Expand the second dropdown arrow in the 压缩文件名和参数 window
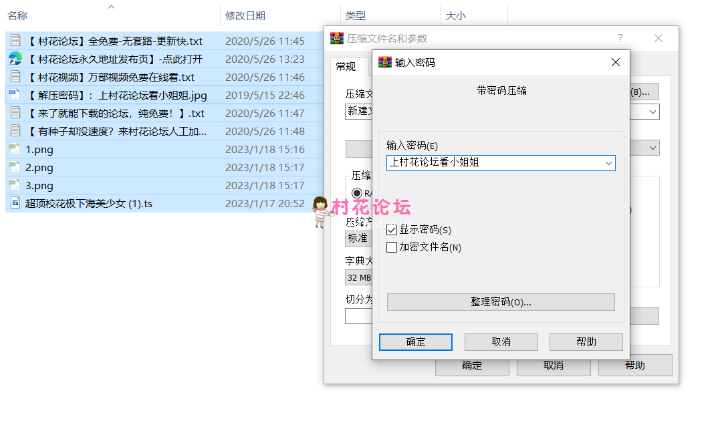Screen dimensions: 722x423 [x=652, y=148]
